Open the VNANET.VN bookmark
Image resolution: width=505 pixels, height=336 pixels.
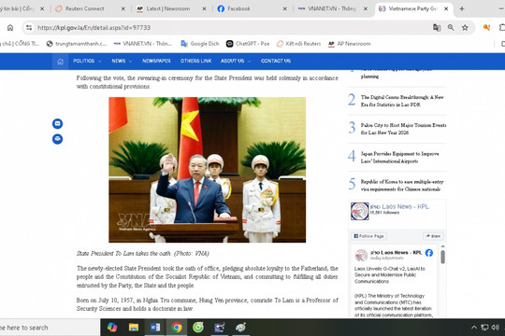[x=143, y=44]
